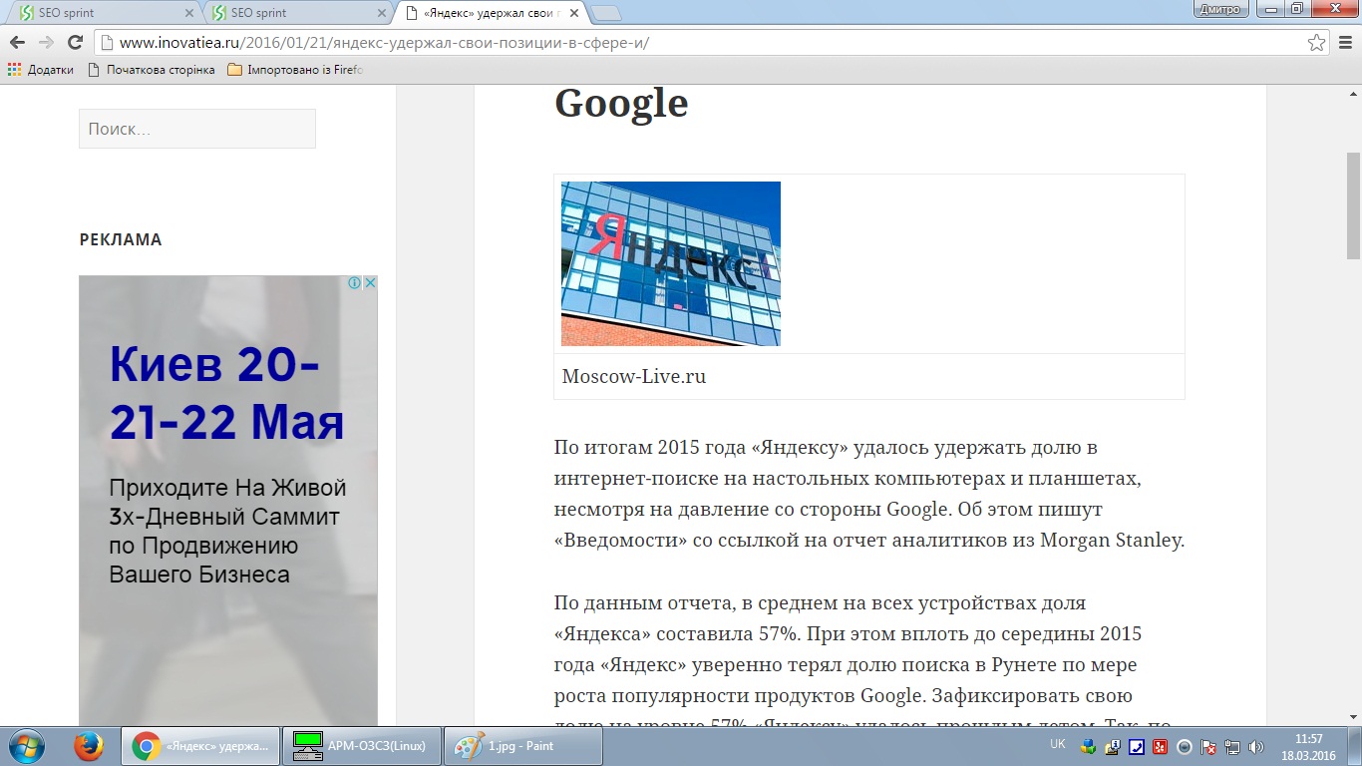Open the Імпортовано із Firefox bookmarks folder
1362x766 pixels.
(x=296, y=70)
